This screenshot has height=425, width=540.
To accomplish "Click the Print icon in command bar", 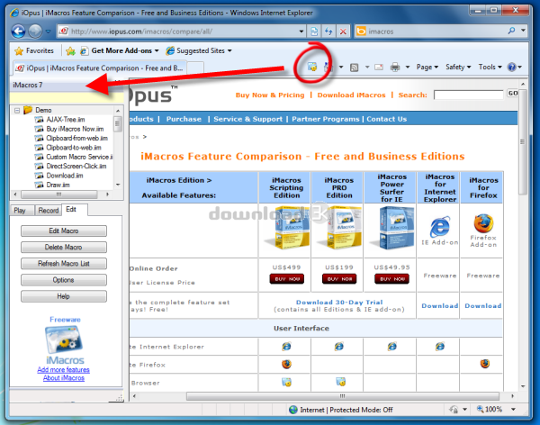I will click(395, 67).
